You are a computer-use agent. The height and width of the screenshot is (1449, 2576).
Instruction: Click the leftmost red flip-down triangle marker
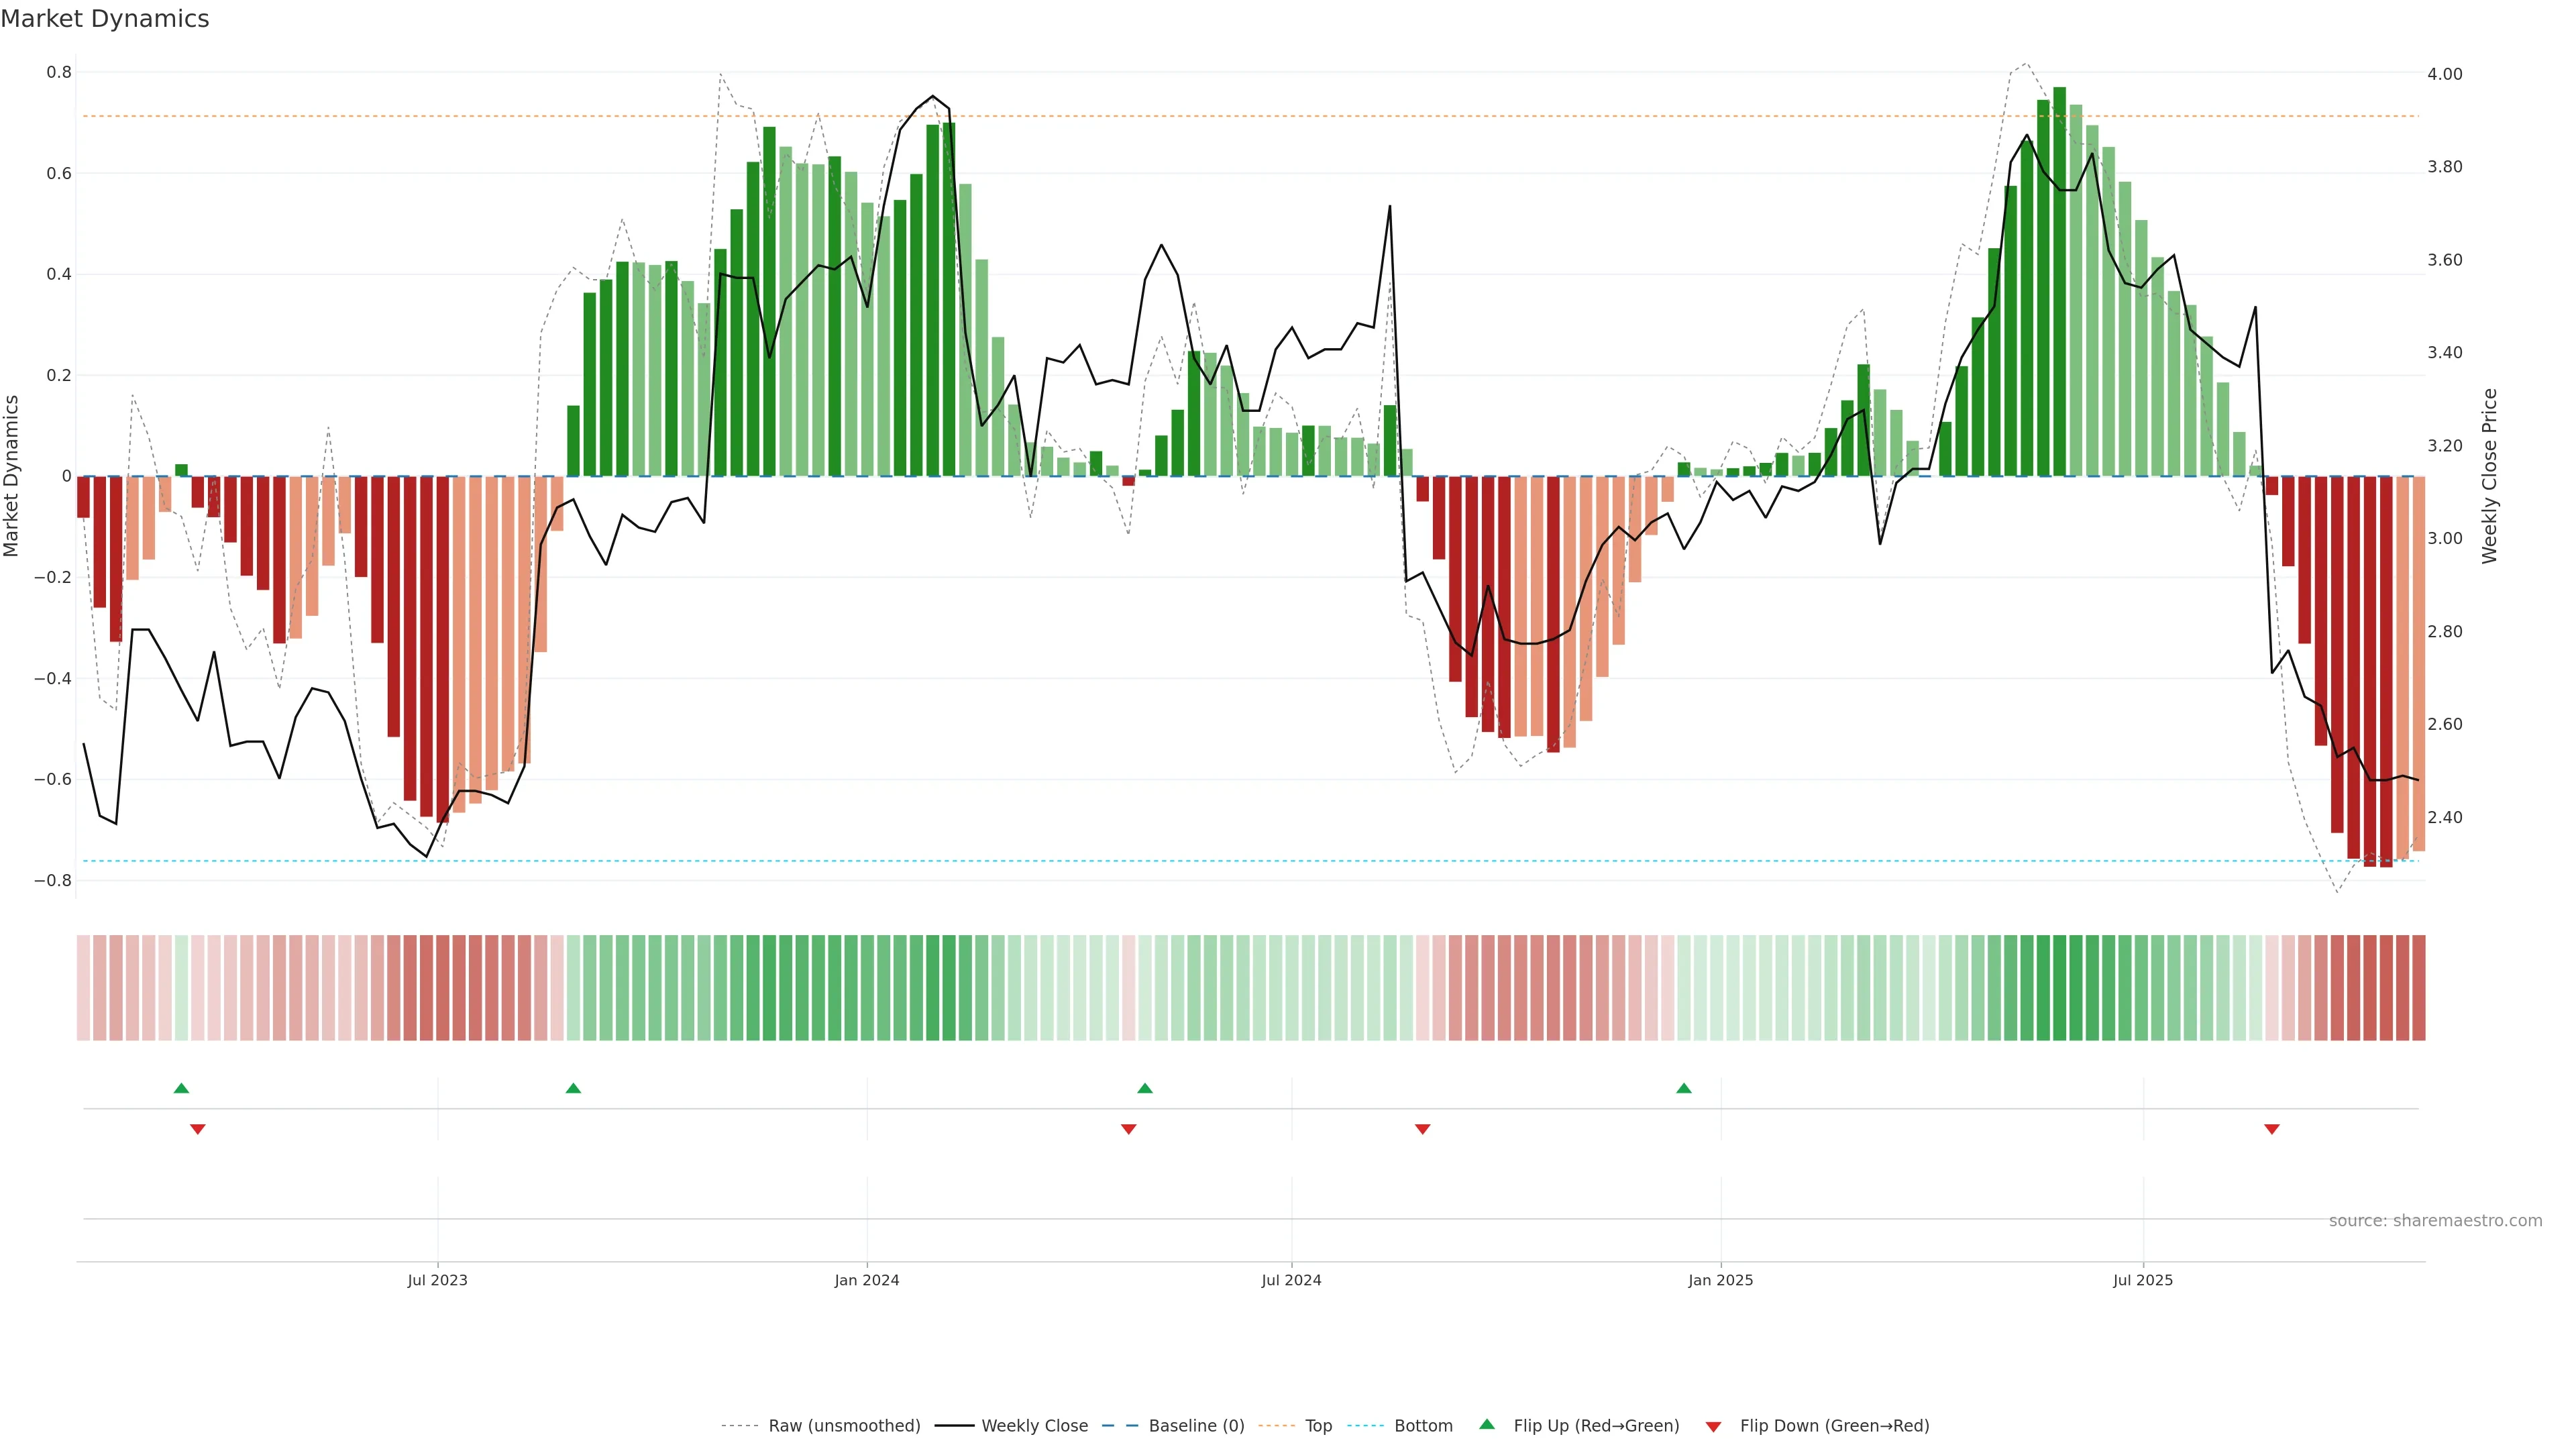click(198, 1129)
